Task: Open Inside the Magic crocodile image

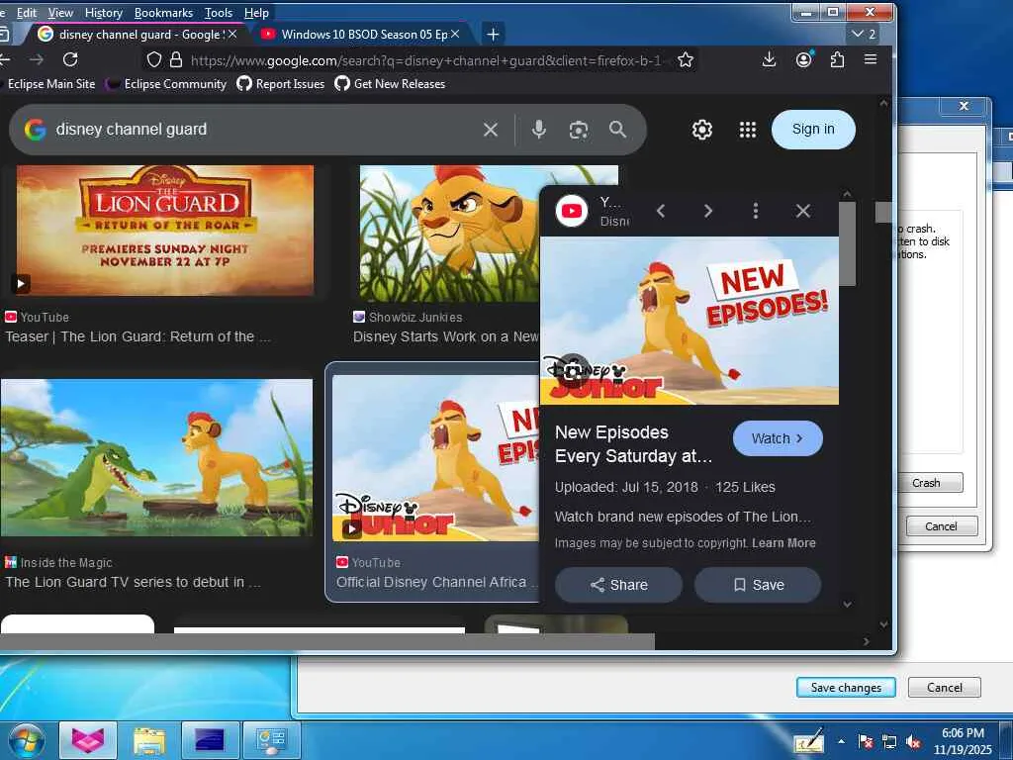Action: (156, 457)
